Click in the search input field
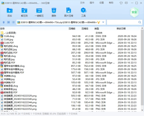The height and width of the screenshot is (116, 144). pos(122,22)
